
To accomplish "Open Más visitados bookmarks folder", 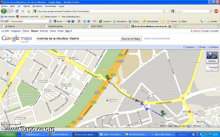I will click(8, 16).
